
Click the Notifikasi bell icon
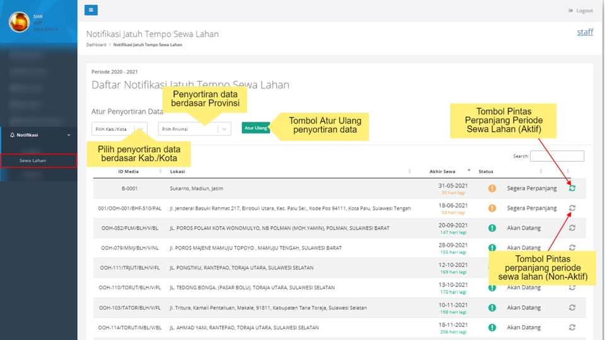(13, 135)
